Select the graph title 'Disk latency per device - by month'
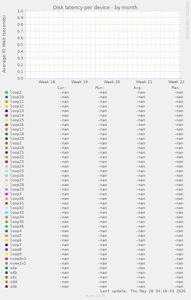Image resolution: width=191 pixels, height=300 pixels. click(95, 7)
